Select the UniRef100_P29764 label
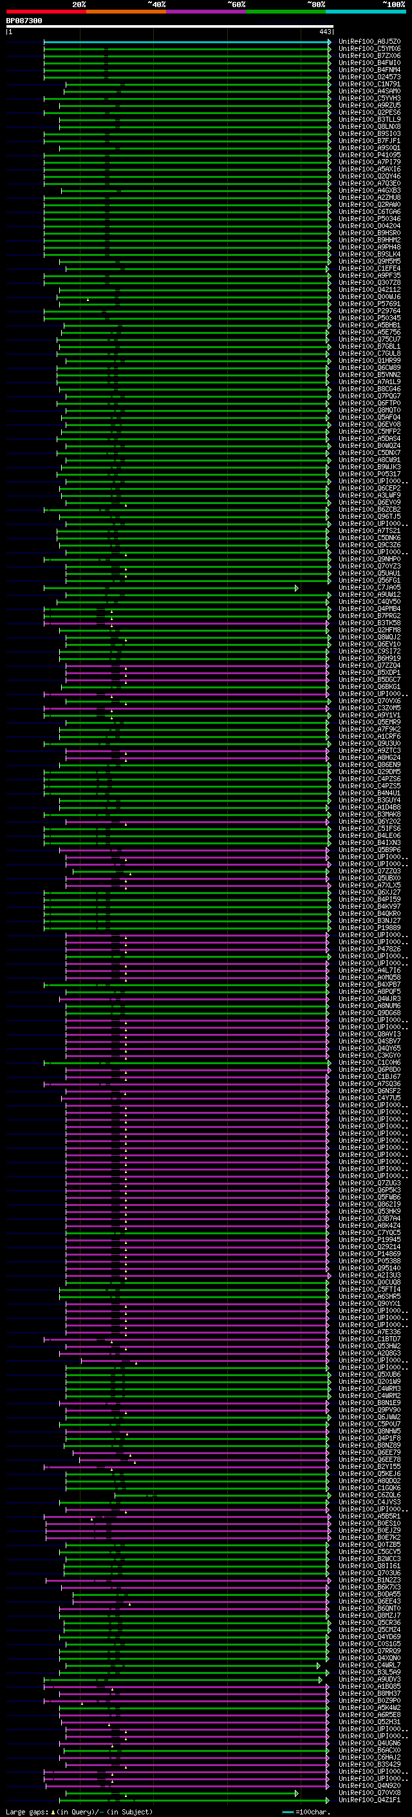412x1817 pixels. click(370, 311)
